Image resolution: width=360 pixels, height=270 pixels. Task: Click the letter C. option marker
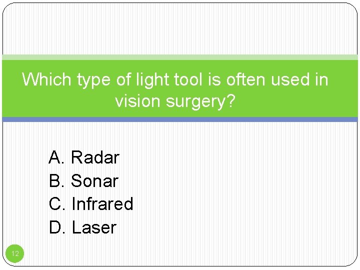56,203
